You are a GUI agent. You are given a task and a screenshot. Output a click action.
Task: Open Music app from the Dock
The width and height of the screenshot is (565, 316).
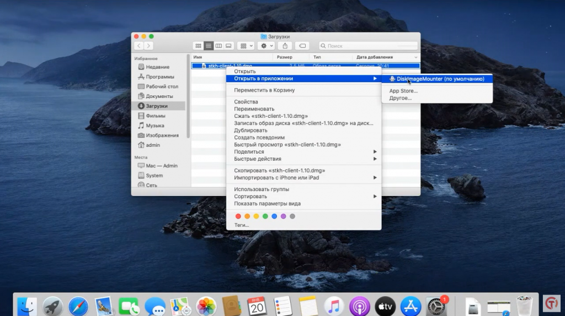click(x=334, y=306)
